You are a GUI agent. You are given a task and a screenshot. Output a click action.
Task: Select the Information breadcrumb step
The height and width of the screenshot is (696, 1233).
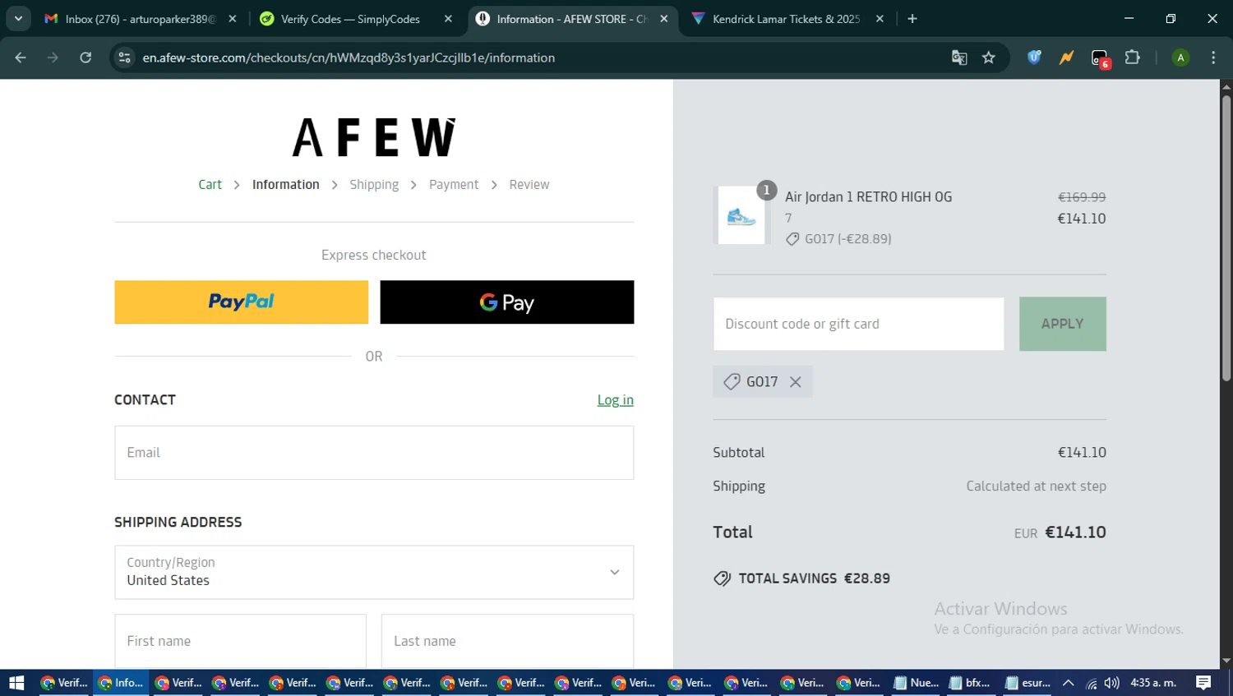click(285, 185)
